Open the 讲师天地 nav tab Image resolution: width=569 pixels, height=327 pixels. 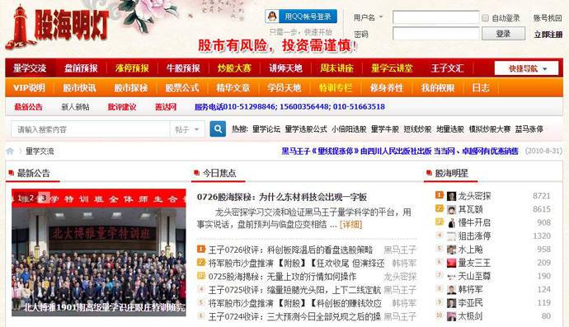tap(285, 68)
